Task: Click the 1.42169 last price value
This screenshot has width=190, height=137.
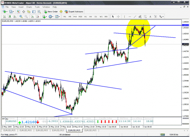Action: 29,122
